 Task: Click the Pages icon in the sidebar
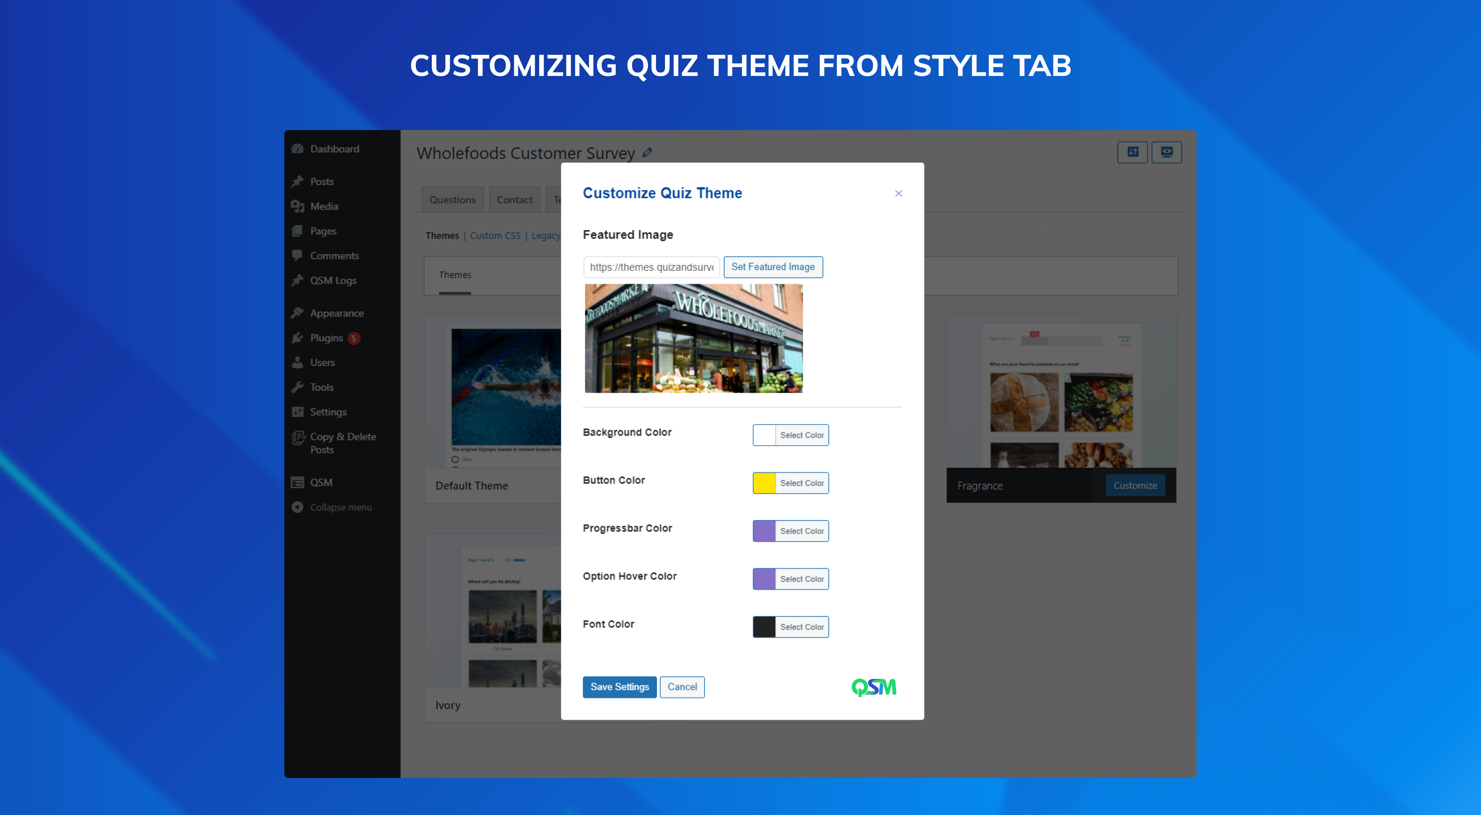[x=297, y=231]
